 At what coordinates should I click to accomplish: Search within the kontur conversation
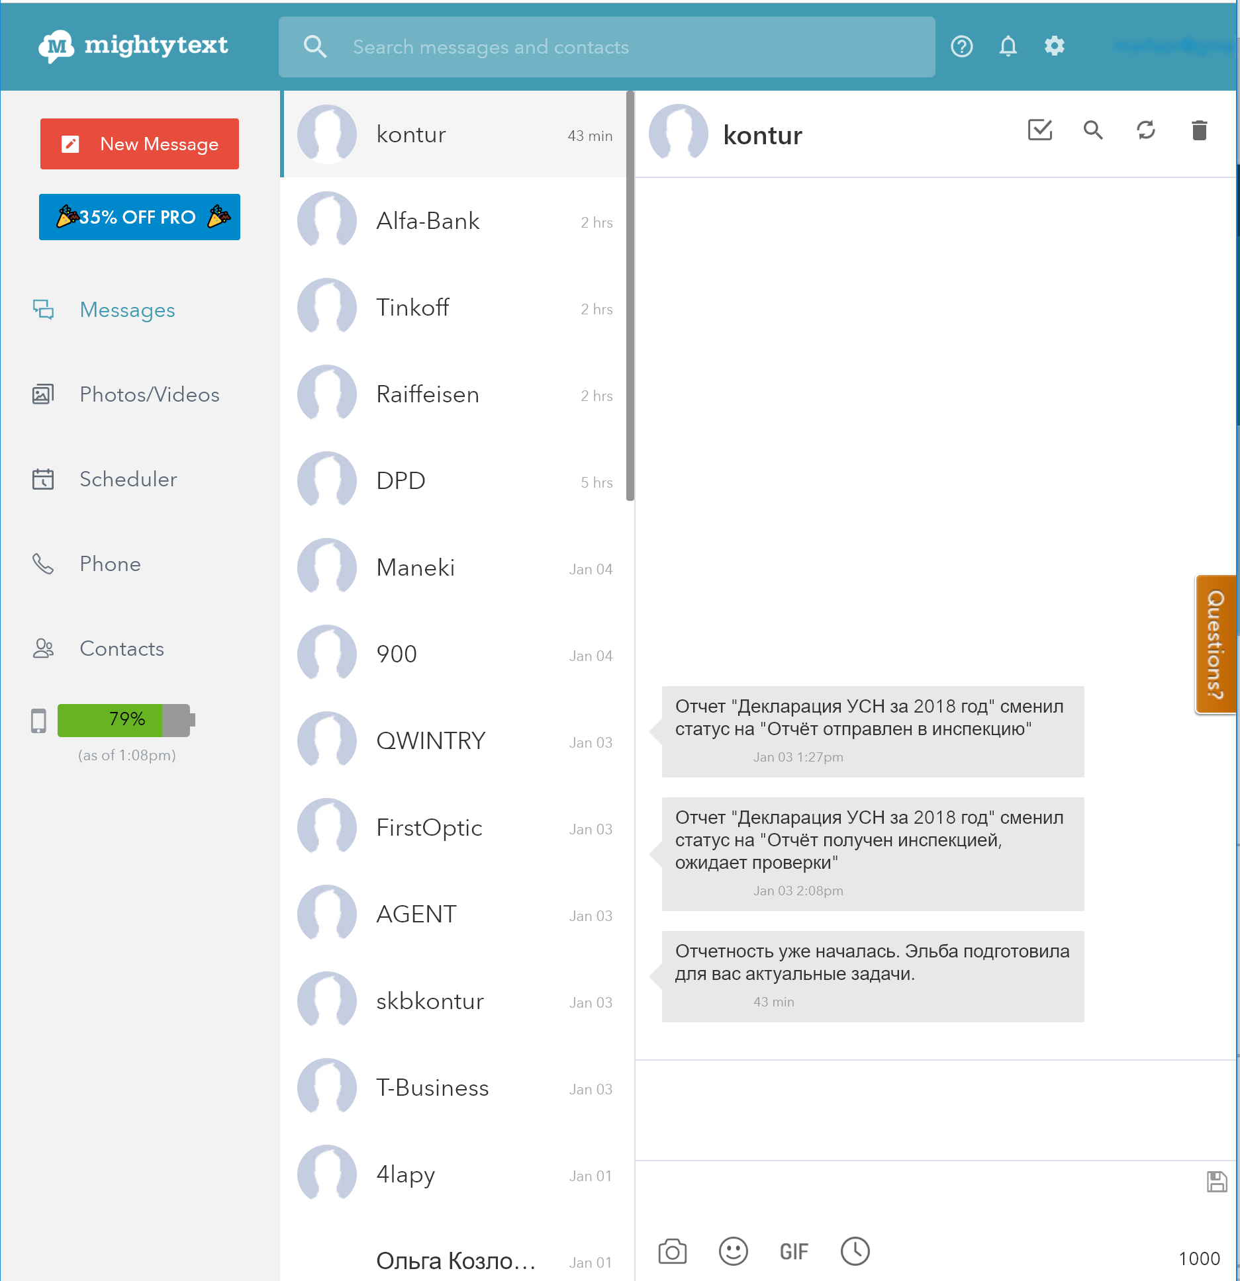tap(1093, 130)
